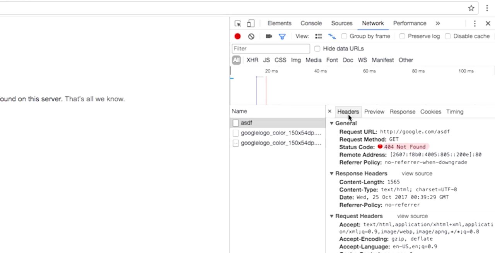Click the 100 ms timeline marker
The image size is (495, 253).
coord(466,71)
